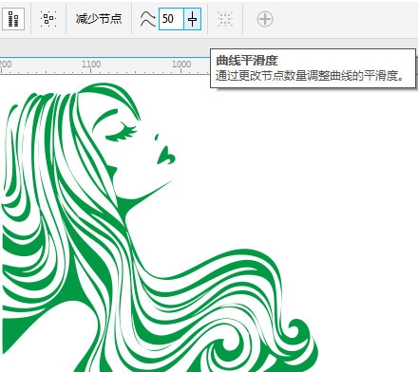Open the curve smoothness slider button

(193, 19)
